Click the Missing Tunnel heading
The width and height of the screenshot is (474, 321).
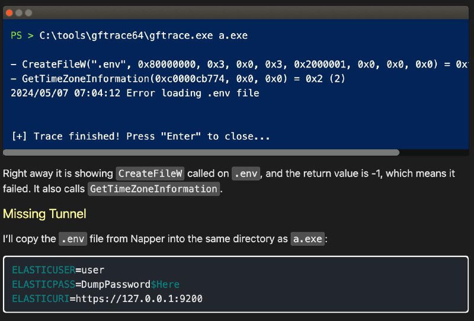point(44,214)
